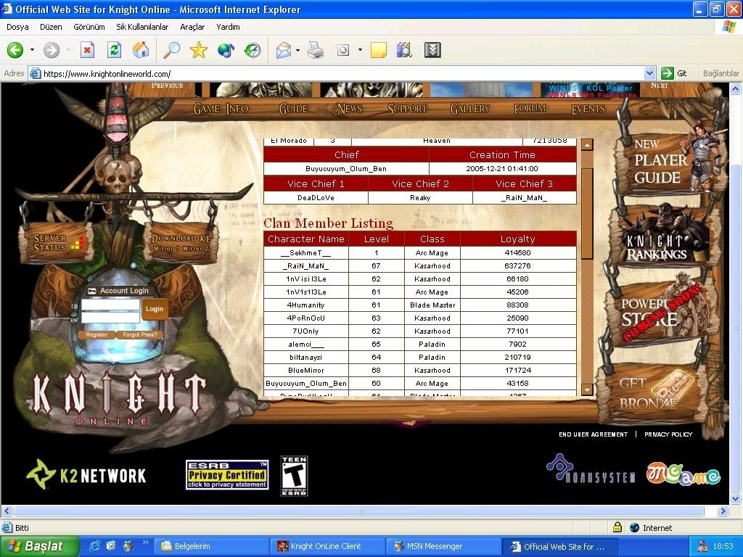This screenshot has width=743, height=557.
Task: Click in the account ID field
Action: [110, 305]
